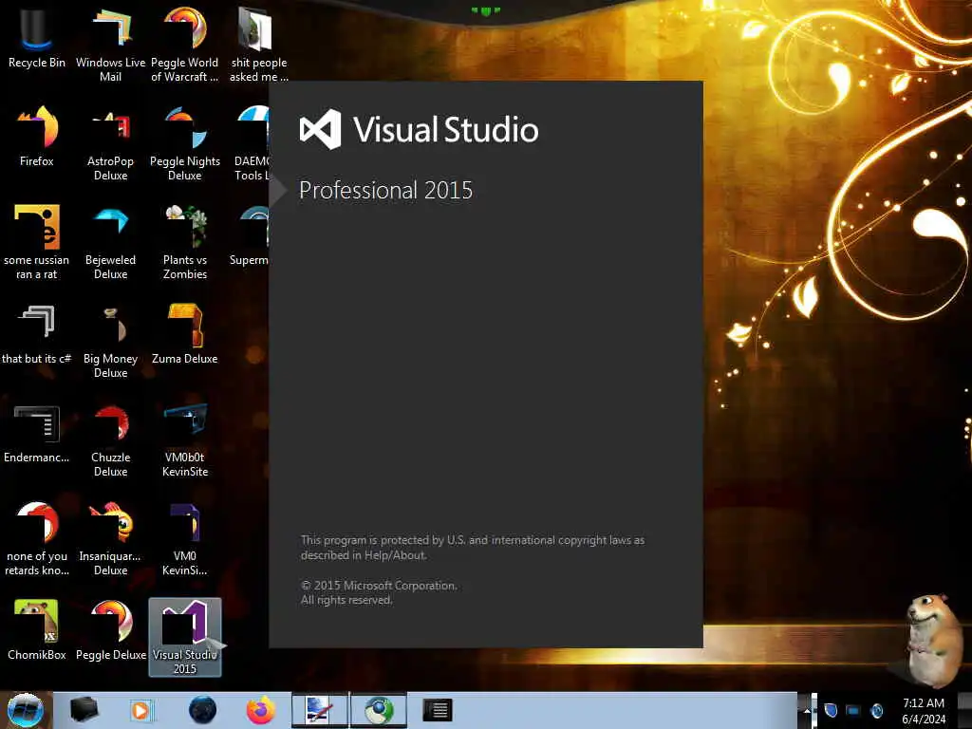Open the clock showing 7:12 AM
This screenshot has height=729, width=972.
point(924,711)
